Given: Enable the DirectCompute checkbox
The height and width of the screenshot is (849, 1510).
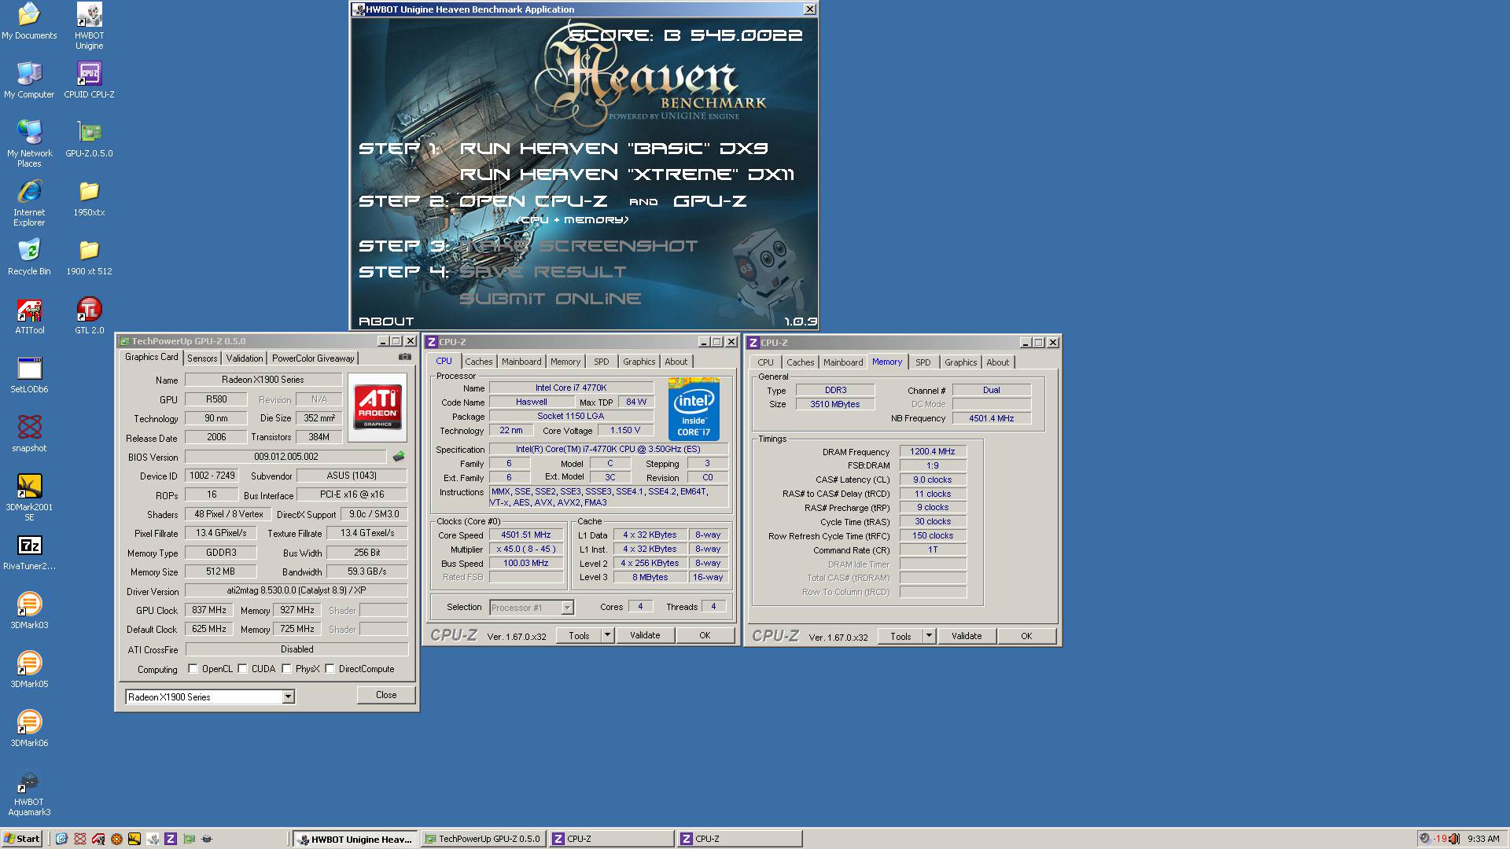Looking at the screenshot, I should coord(330,669).
